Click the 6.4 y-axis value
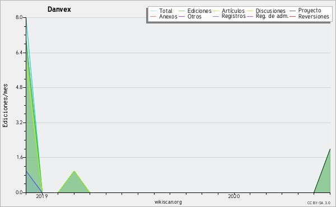Screen dimensions: 336x207 pyautogui.click(x=19, y=53)
